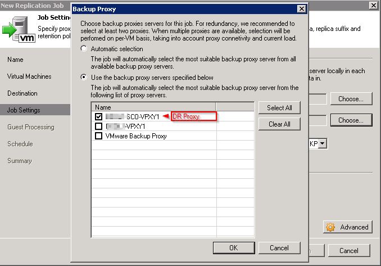
Task: Close the New Replication Job window
Action: coord(374,6)
